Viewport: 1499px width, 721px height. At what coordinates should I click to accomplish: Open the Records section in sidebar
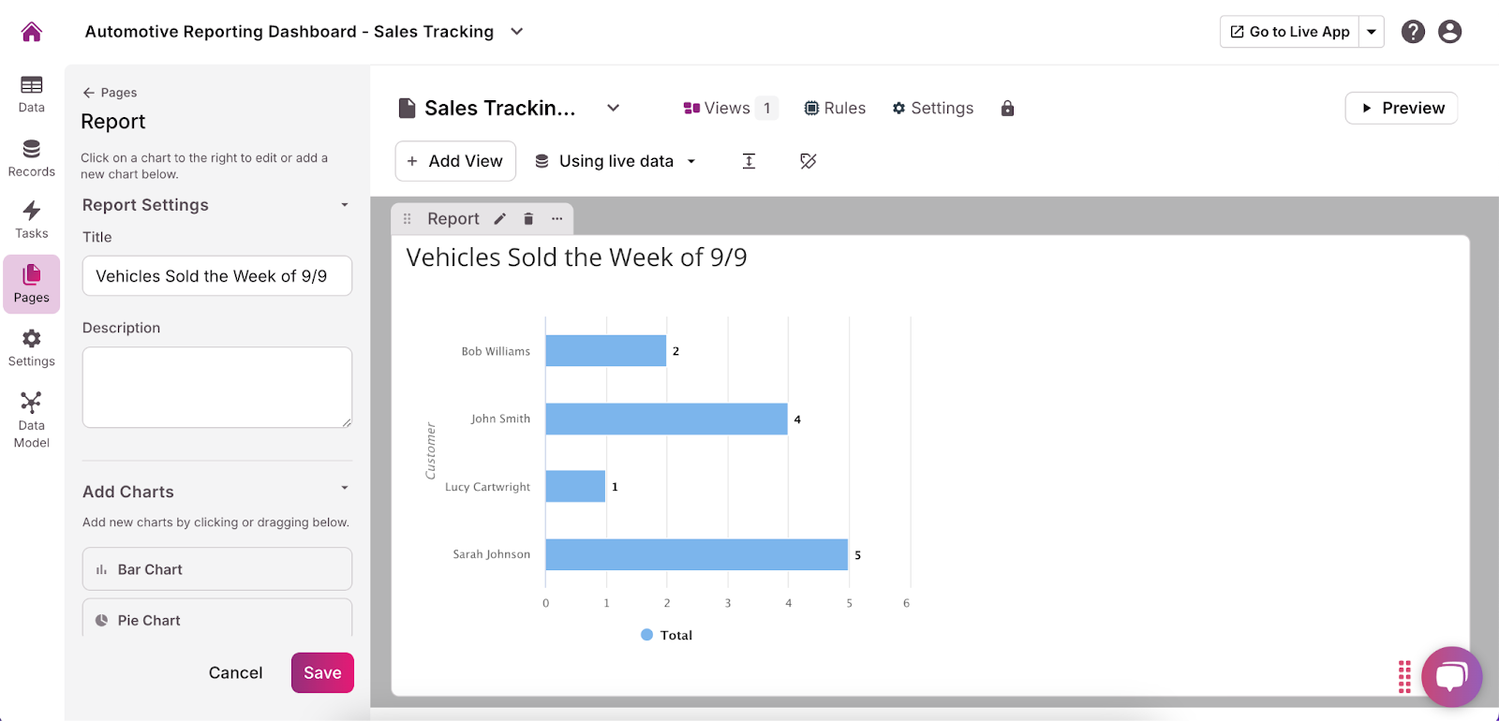[32, 157]
